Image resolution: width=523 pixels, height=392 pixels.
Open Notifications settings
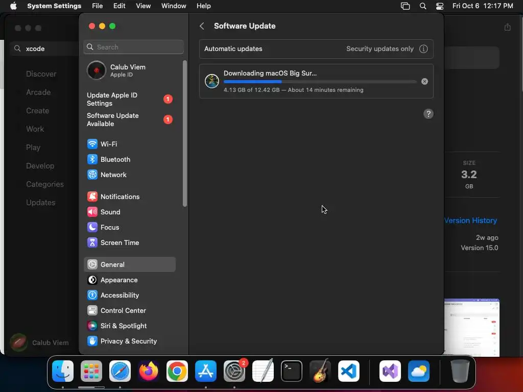(x=129, y=197)
